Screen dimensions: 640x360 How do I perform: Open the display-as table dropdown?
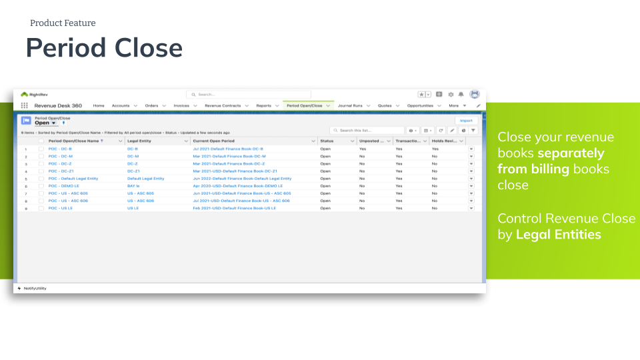point(427,131)
